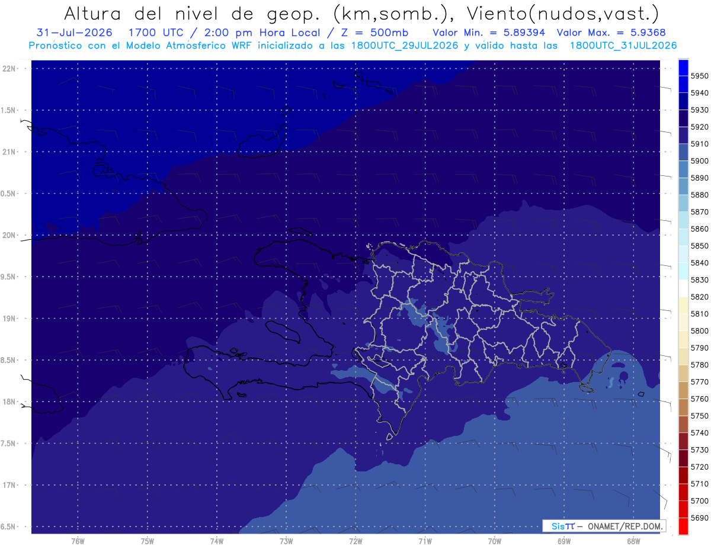711x549 pixels.
Task: Click the '5940' colorbar value
Action: pyautogui.click(x=699, y=93)
